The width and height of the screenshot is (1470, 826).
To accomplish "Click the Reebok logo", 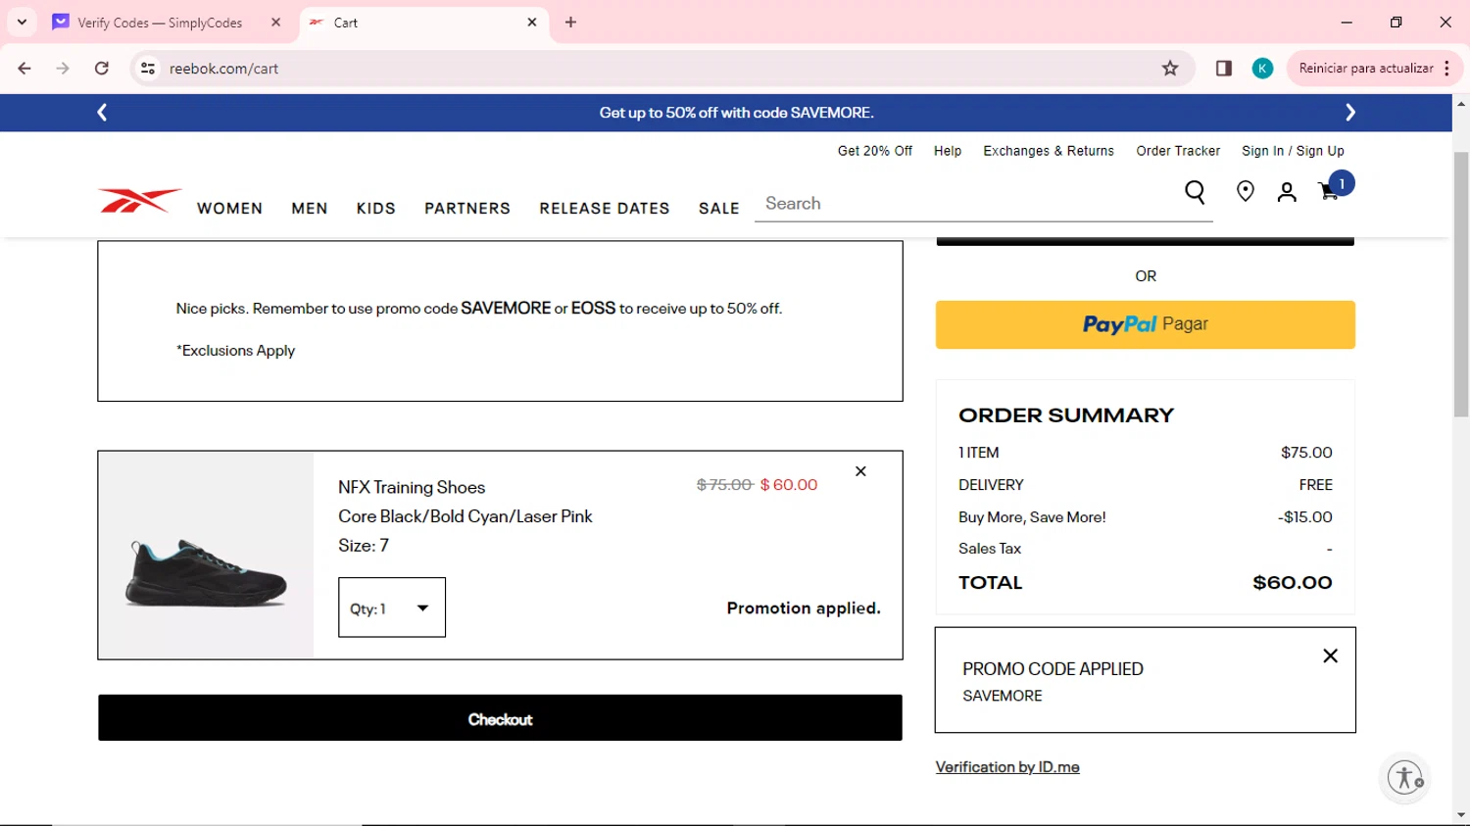I will point(139,200).
